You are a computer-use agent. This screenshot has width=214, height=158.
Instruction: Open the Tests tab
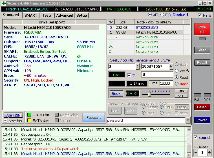click(47, 15)
